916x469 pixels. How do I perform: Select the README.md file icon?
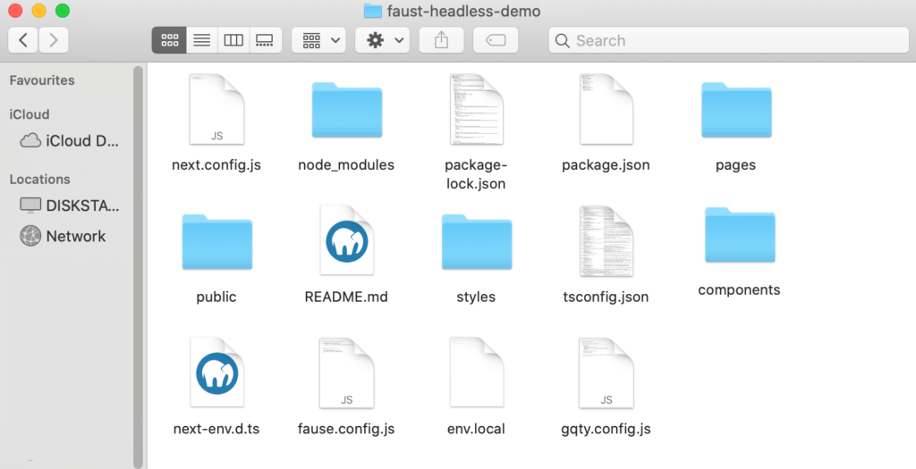coord(347,239)
